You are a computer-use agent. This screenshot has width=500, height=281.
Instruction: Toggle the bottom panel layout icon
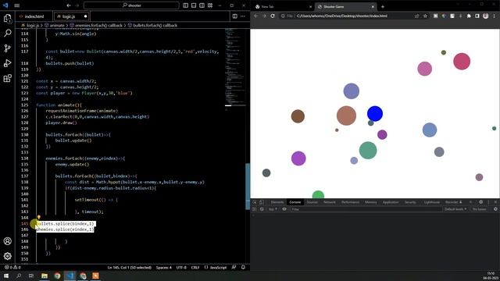coord(194,5)
